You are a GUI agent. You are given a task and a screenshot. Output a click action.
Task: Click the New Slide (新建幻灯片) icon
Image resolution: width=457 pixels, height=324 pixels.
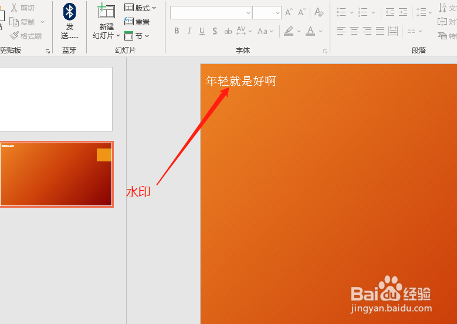click(x=106, y=12)
